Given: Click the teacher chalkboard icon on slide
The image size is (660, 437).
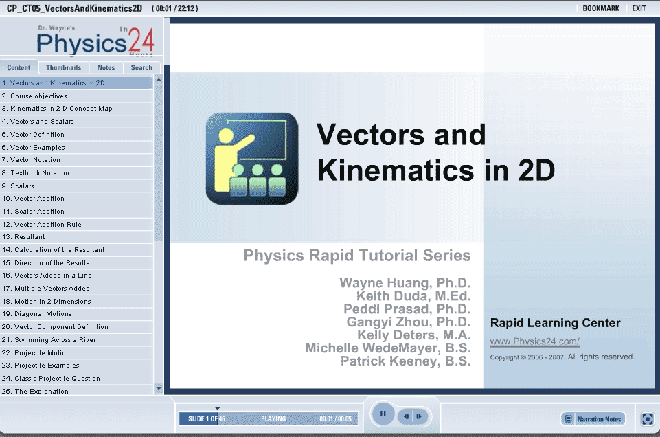Looking at the screenshot, I should coord(251,159).
